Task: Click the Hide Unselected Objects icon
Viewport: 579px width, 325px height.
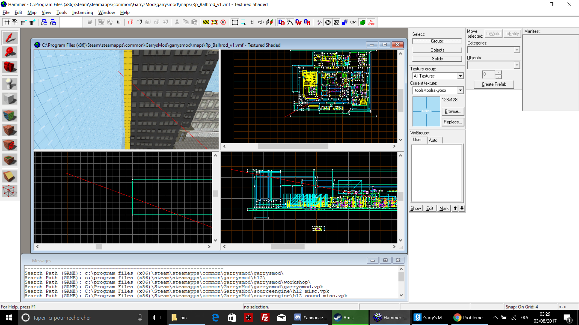Action: pyautogui.click(x=139, y=22)
